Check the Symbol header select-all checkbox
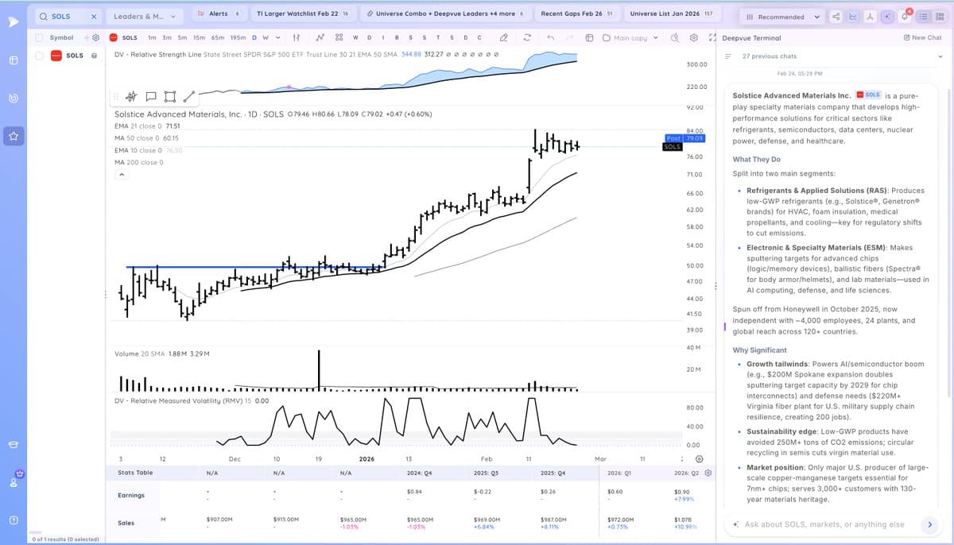The image size is (954, 545). click(x=40, y=37)
